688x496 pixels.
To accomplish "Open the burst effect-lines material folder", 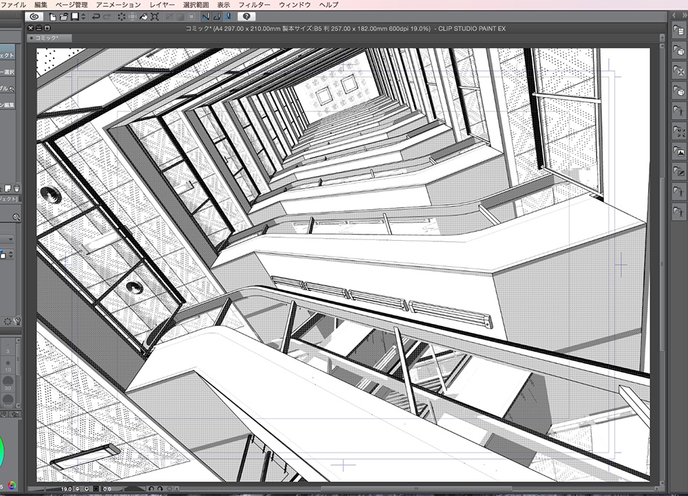I will click(679, 131).
